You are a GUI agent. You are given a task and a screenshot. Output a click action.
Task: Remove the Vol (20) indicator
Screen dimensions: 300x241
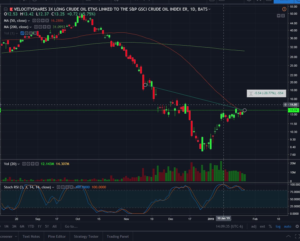coord(37,164)
